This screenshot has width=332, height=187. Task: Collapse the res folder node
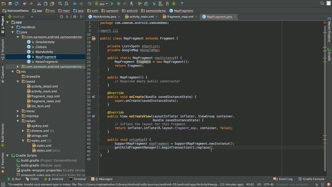coord(12,72)
